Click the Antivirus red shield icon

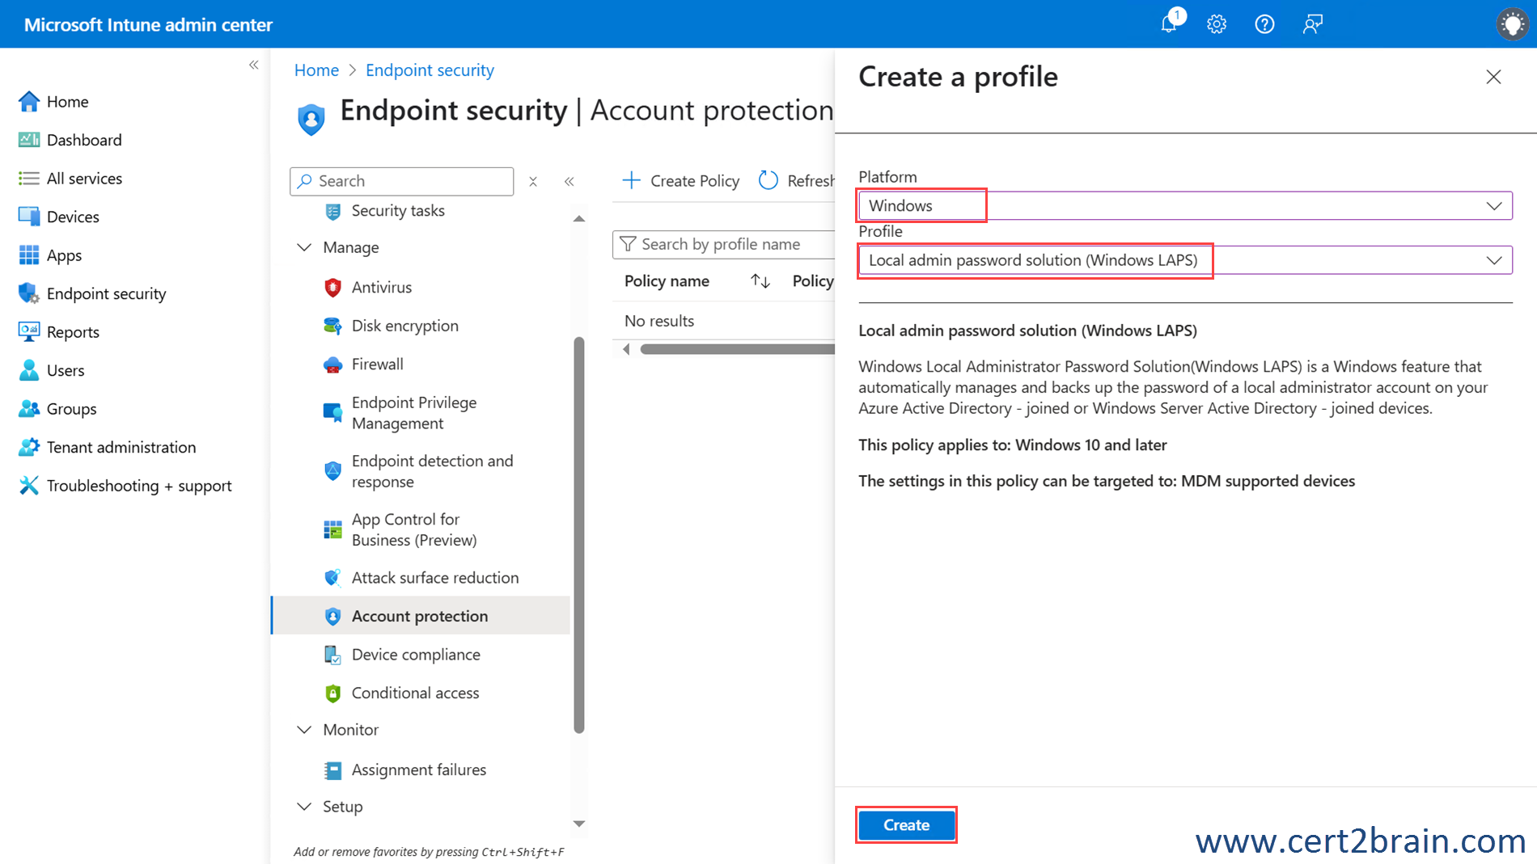332,287
